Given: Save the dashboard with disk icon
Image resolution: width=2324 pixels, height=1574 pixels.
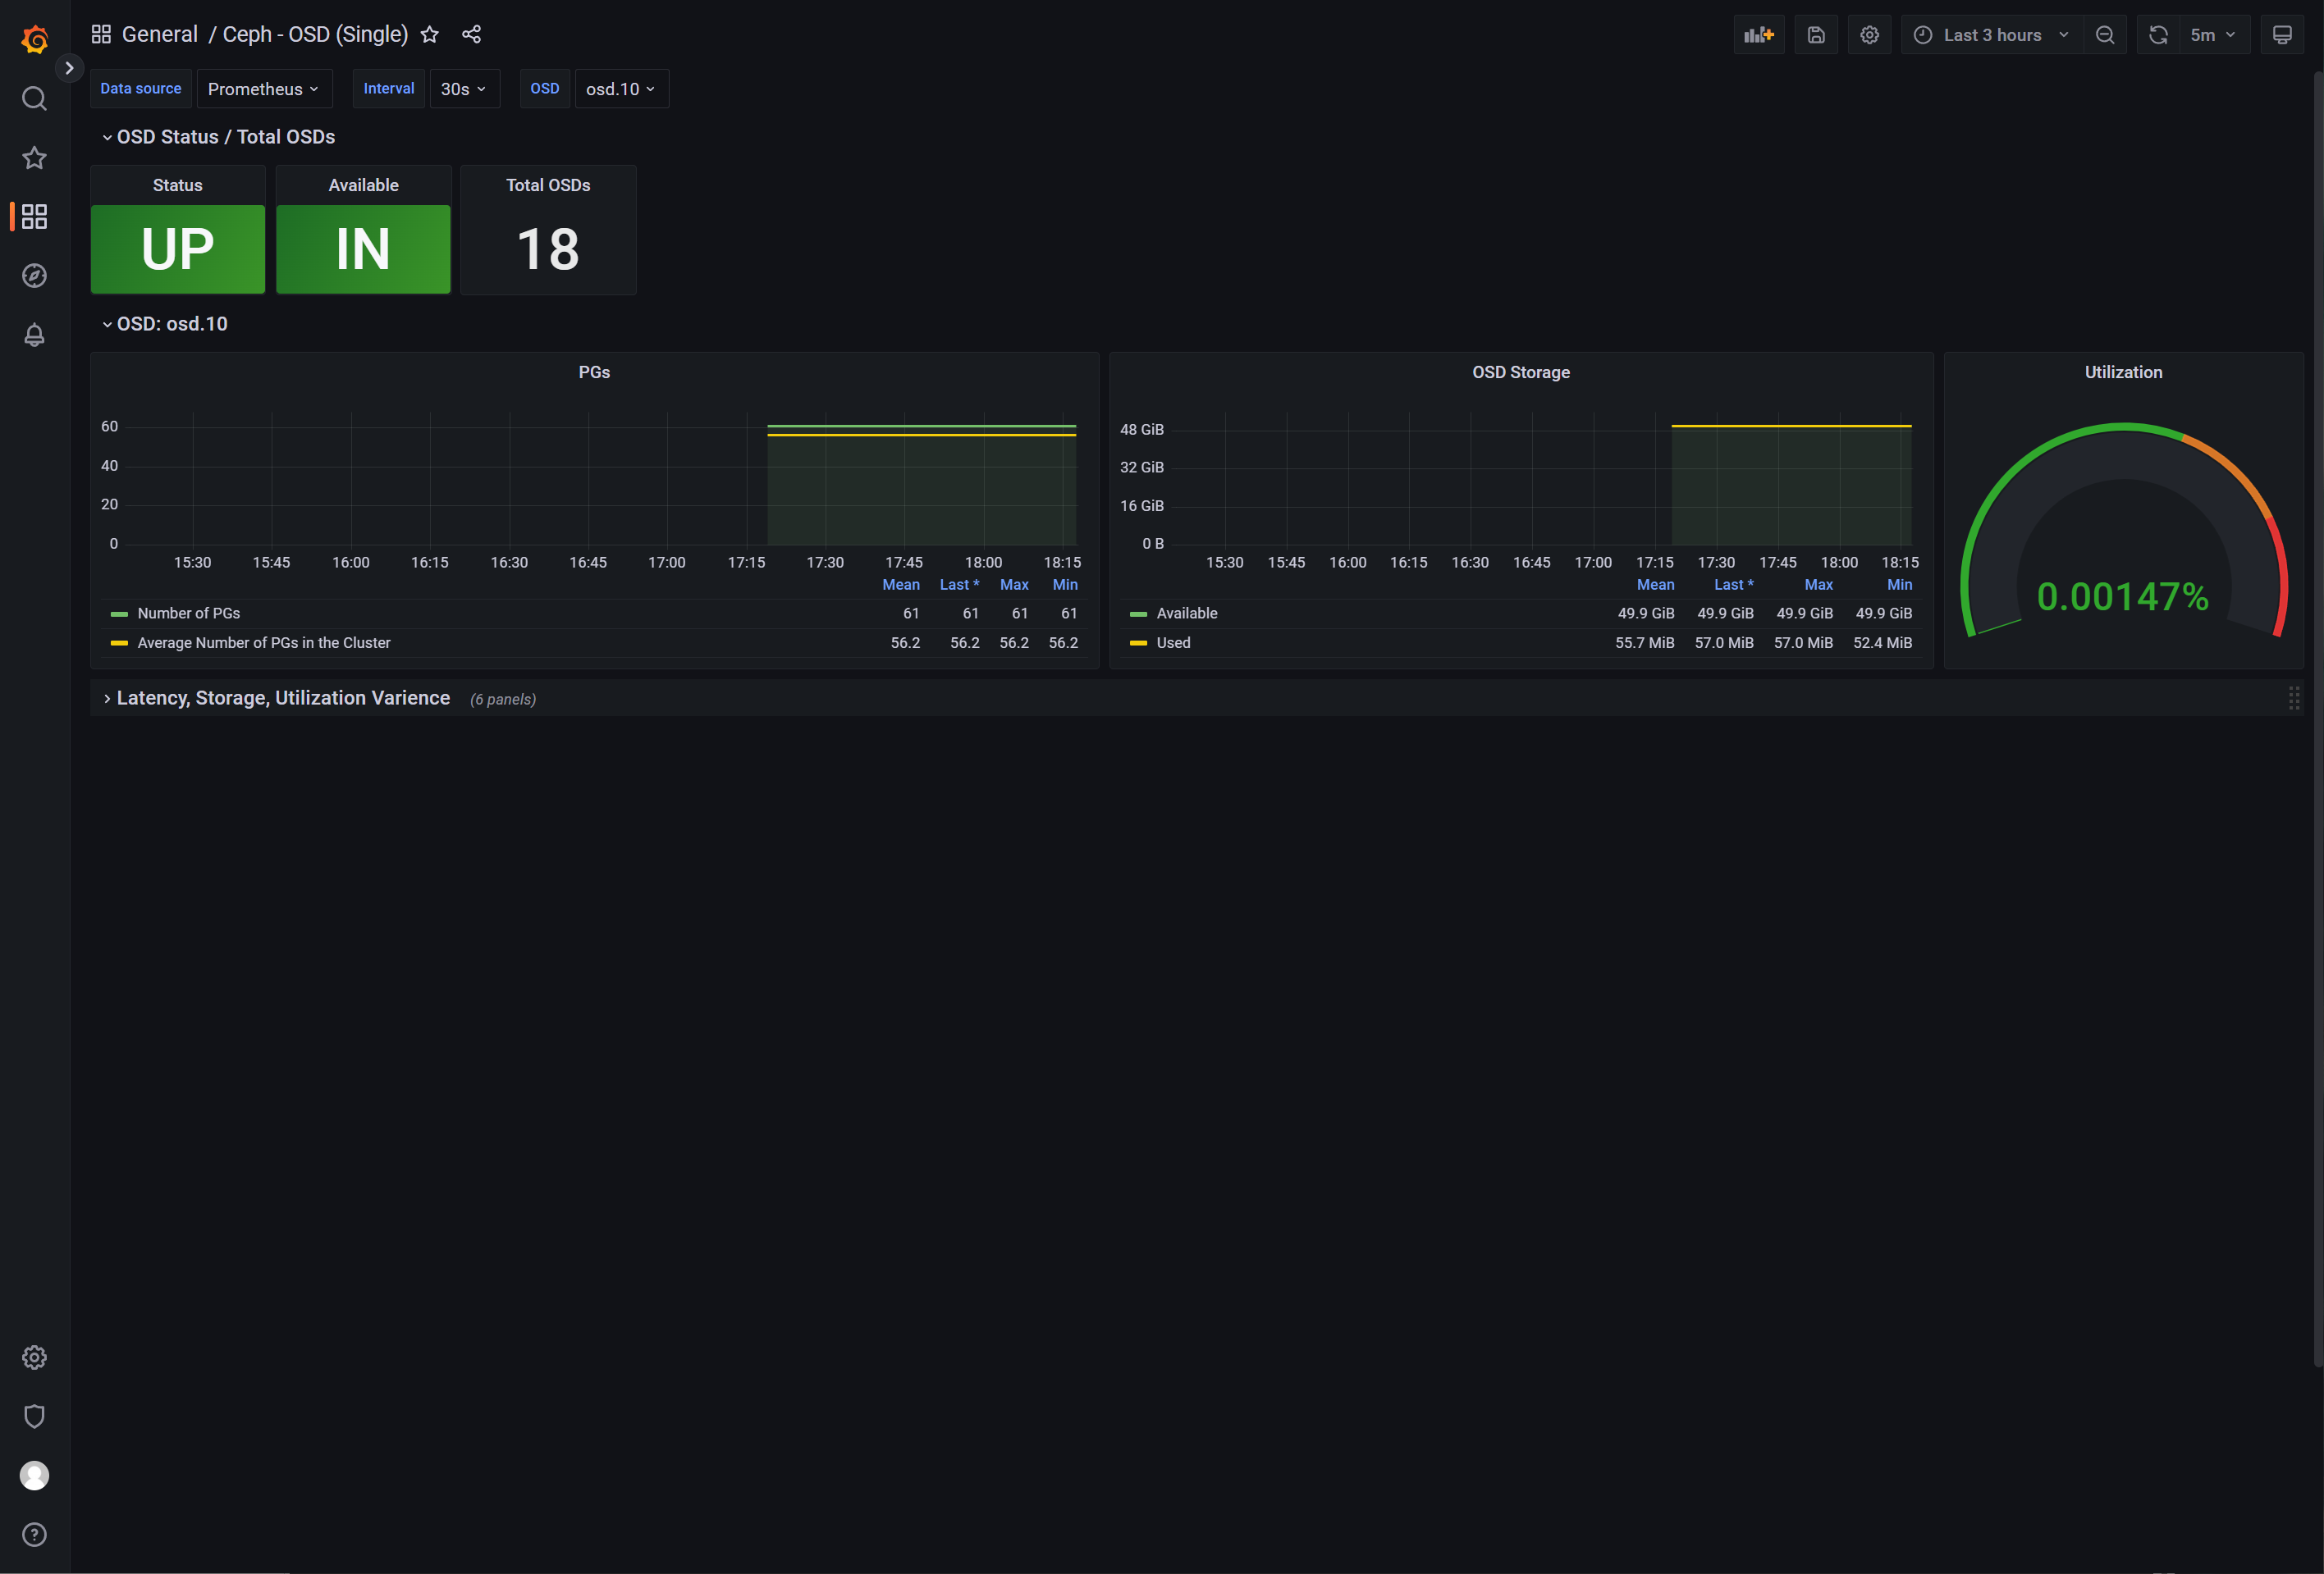Looking at the screenshot, I should pyautogui.click(x=1816, y=35).
